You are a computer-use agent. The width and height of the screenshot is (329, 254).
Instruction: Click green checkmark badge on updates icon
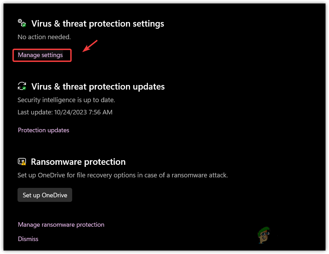(x=24, y=89)
